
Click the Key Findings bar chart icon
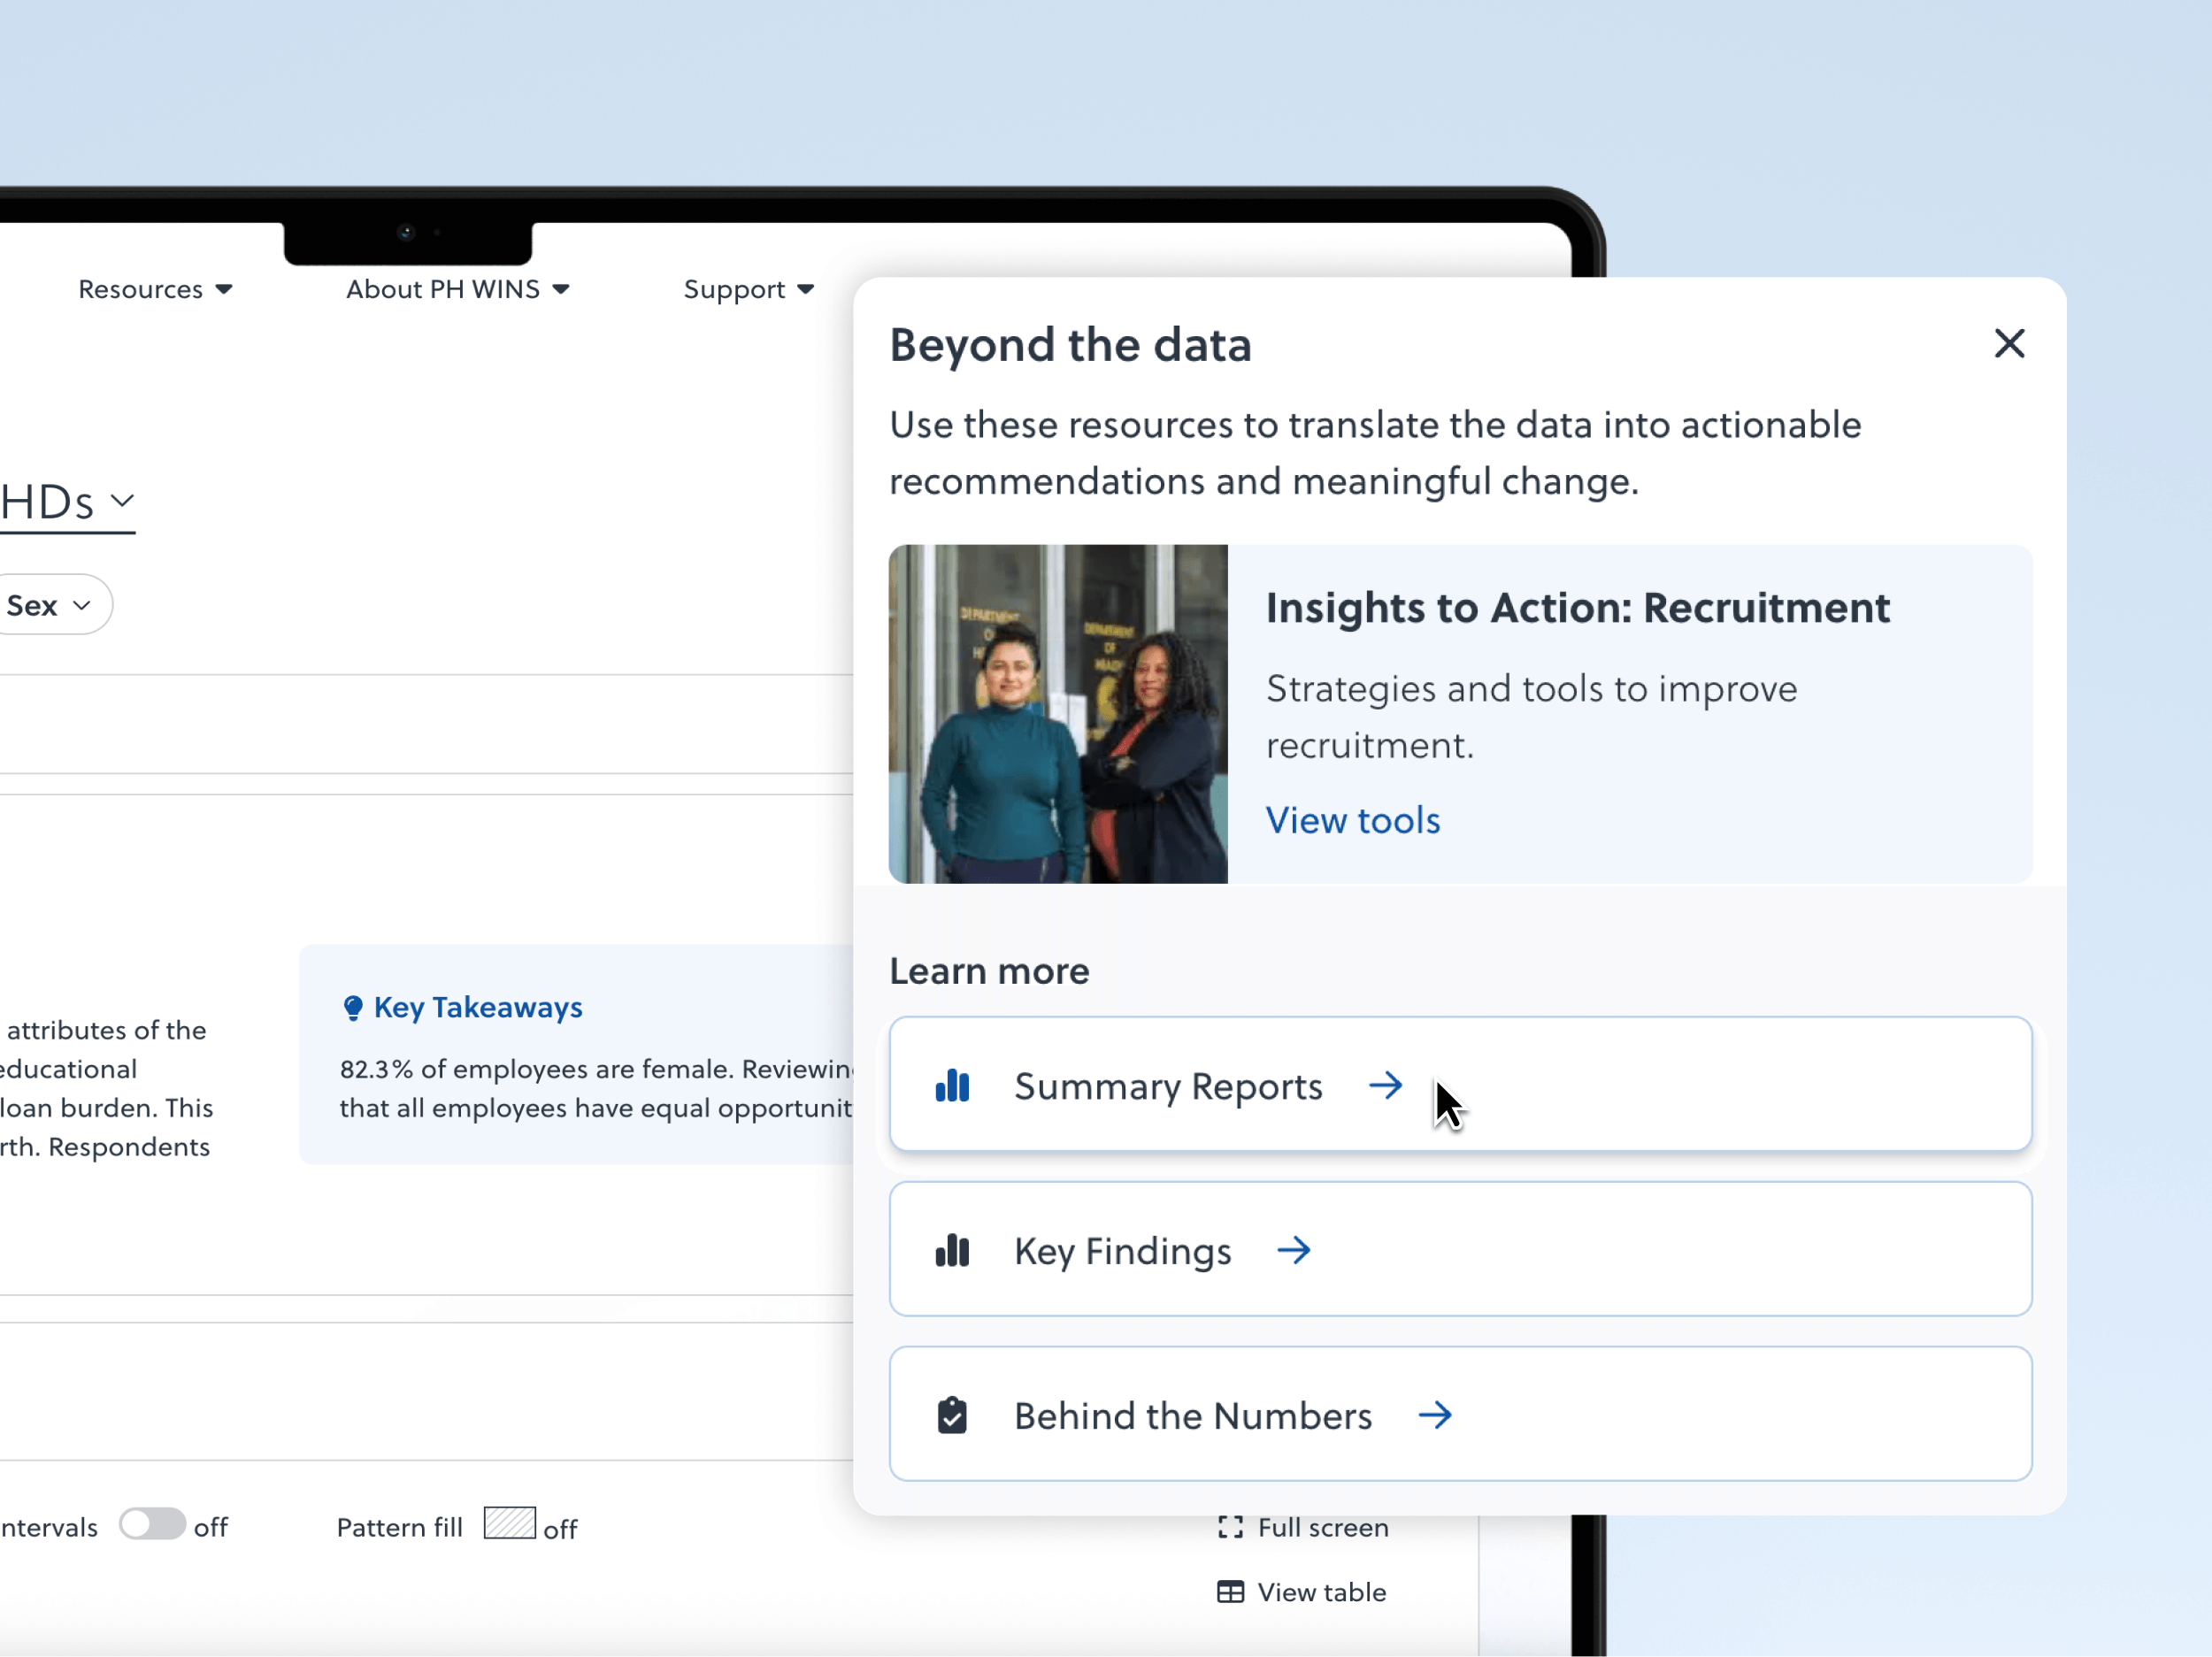[952, 1250]
